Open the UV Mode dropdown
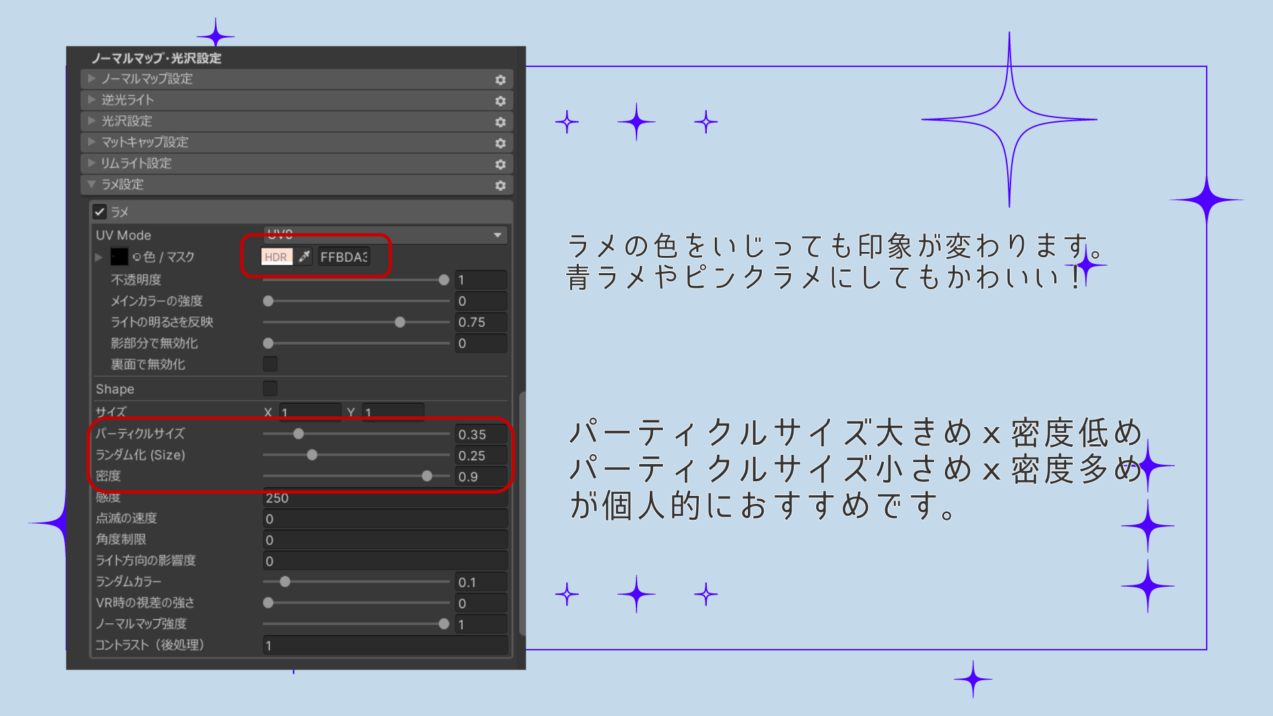 [386, 235]
